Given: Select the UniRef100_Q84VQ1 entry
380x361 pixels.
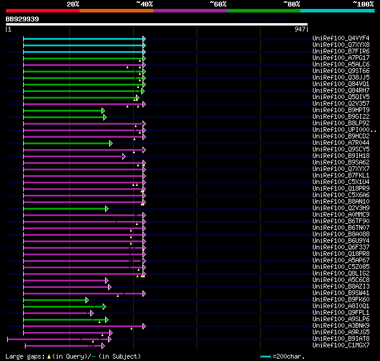Looking at the screenshot, I should tap(341, 84).
